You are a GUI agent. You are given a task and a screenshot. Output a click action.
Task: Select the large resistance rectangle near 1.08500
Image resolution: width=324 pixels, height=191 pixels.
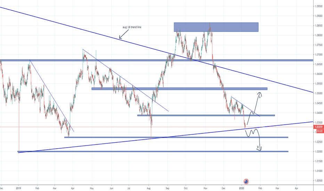(216, 27)
